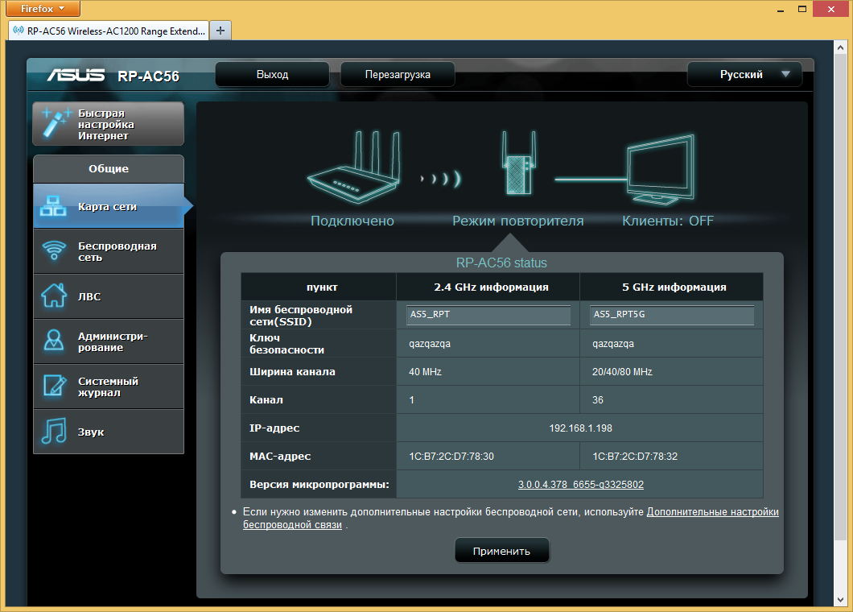Open a new Firefox tab with plus
Image resolution: width=853 pixels, height=612 pixels.
click(x=220, y=31)
